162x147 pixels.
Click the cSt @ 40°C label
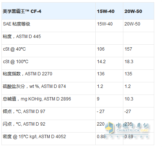14,49
